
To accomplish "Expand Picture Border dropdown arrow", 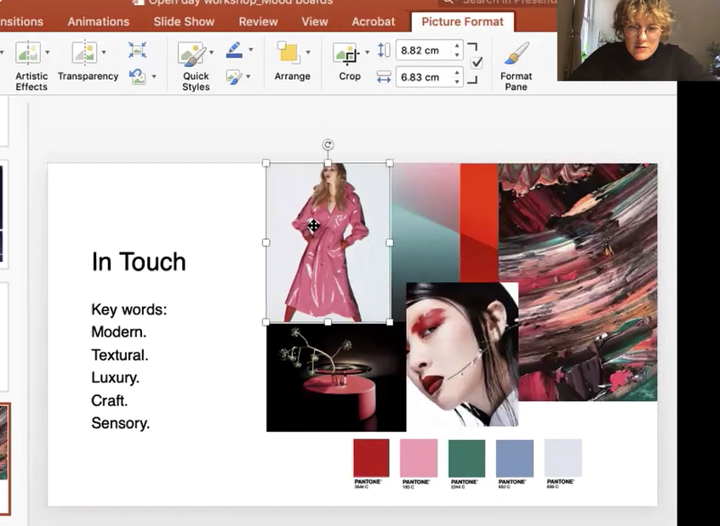I will tap(251, 49).
